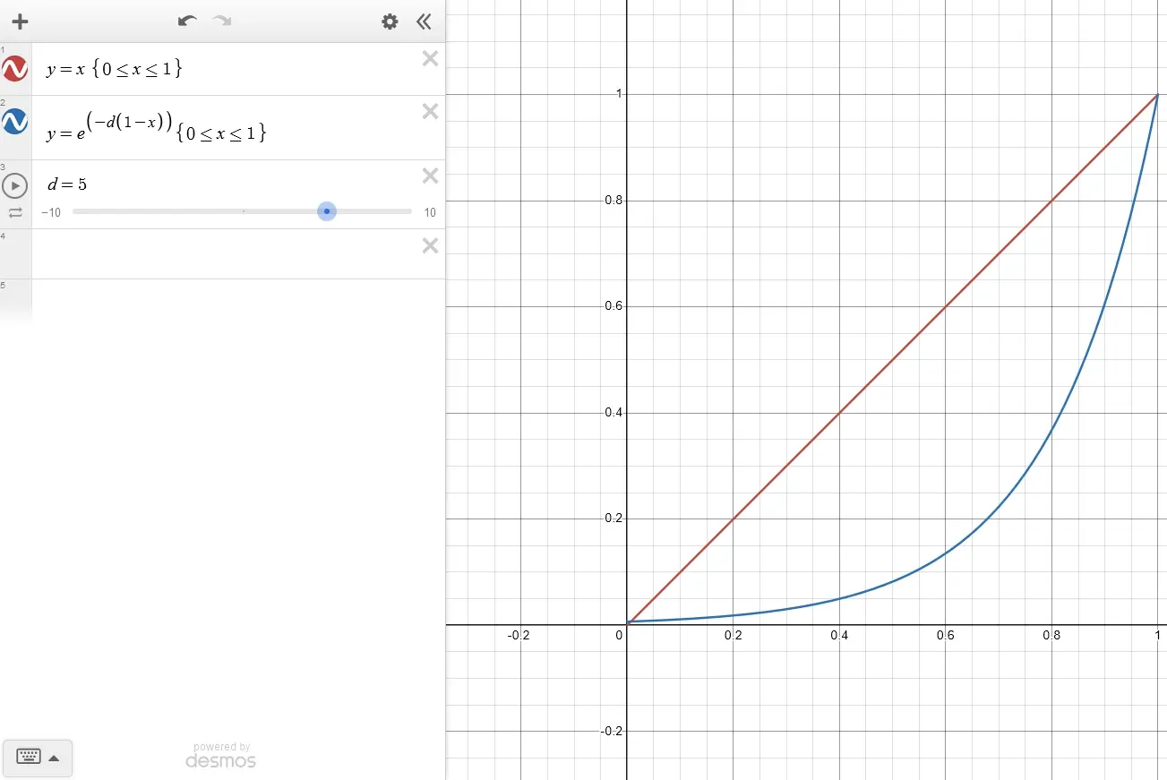Viewport: 1167px width, 780px height.
Task: Delete the y=x expression
Action: pos(430,59)
